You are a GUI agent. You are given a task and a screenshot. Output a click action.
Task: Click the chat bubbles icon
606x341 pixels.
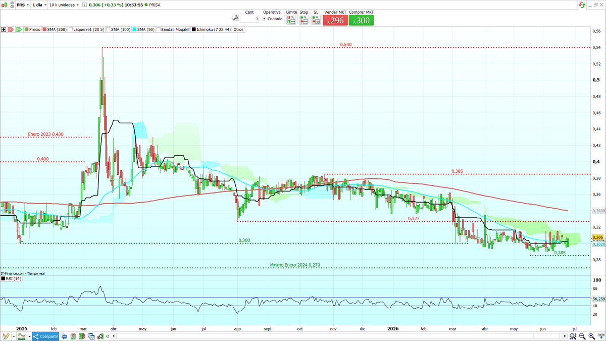click(x=64, y=336)
